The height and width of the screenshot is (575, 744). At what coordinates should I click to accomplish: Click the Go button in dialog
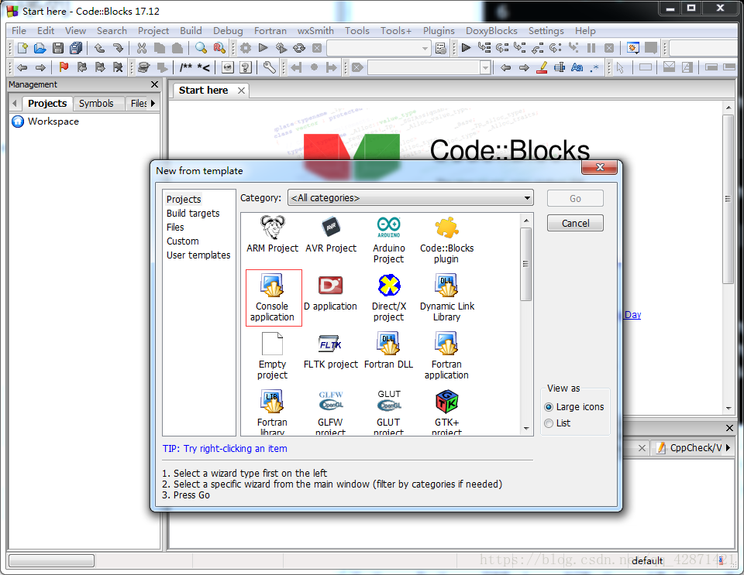[x=575, y=198]
